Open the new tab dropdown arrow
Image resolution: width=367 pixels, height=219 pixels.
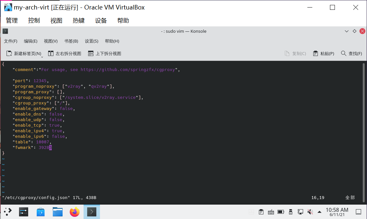[42, 57]
